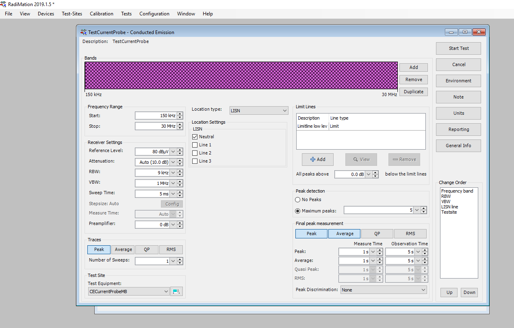This screenshot has height=328, width=514.
Task: Click the magnifier View limit line button
Action: pyautogui.click(x=361, y=159)
